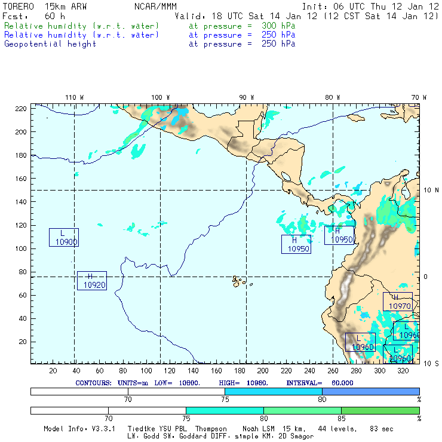Screen dimensions: 442x442
Task: Click the cyan 75-80 swatch in upper colorbar
Action: point(274,392)
